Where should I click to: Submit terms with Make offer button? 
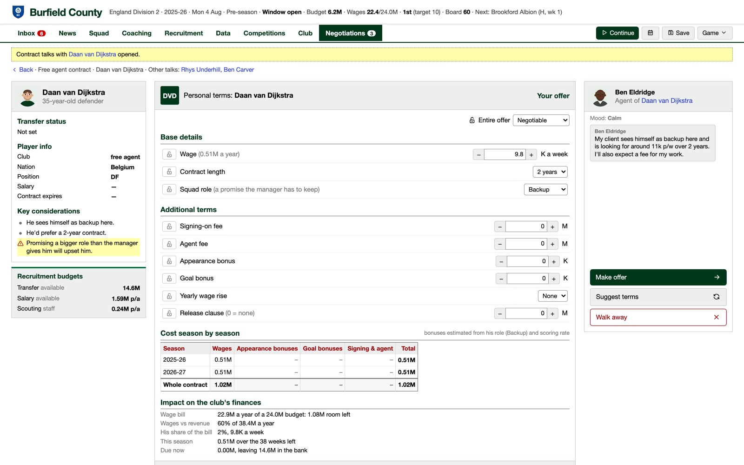click(x=658, y=277)
